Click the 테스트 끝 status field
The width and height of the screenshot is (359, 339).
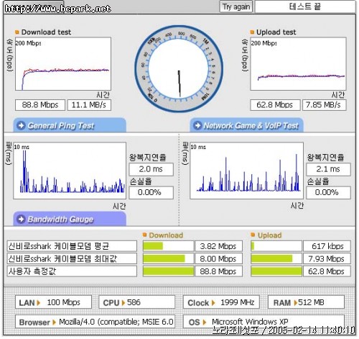[x=305, y=6]
